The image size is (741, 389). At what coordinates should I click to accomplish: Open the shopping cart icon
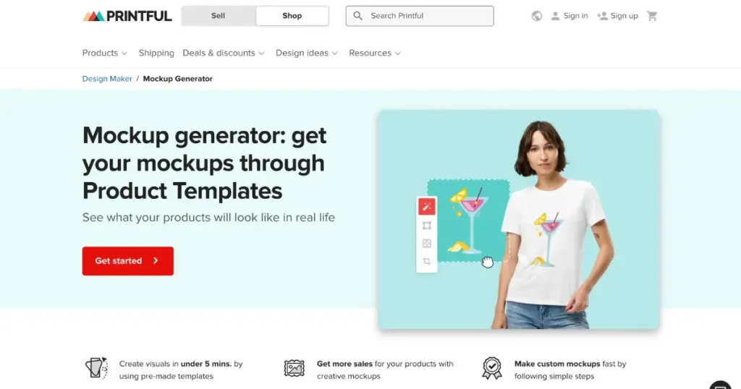(x=652, y=16)
